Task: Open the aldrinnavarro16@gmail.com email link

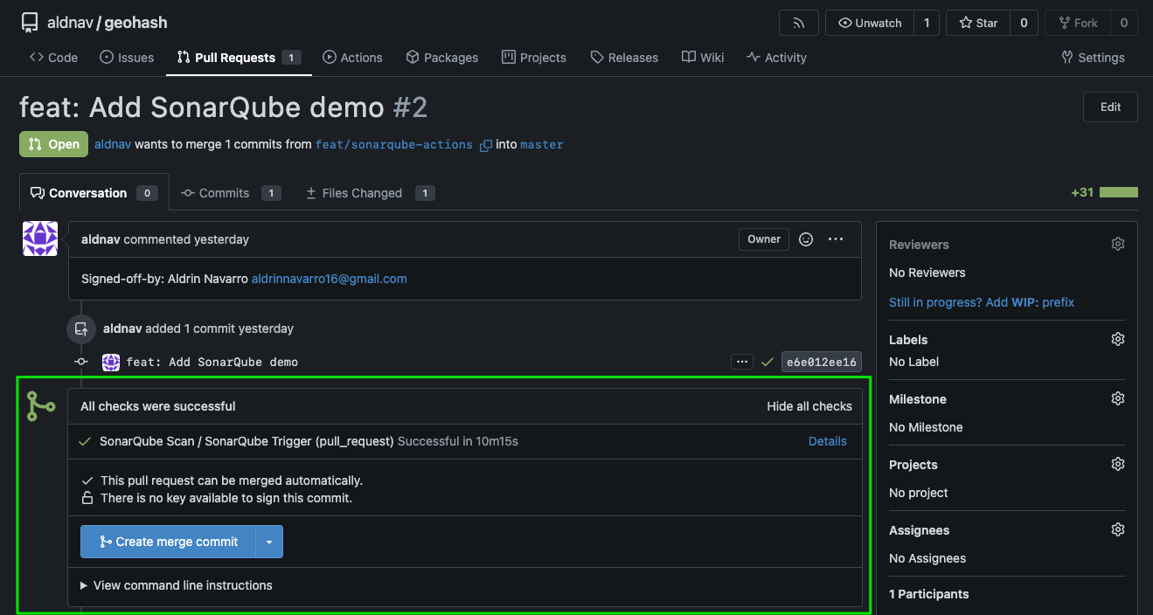Action: (x=330, y=279)
